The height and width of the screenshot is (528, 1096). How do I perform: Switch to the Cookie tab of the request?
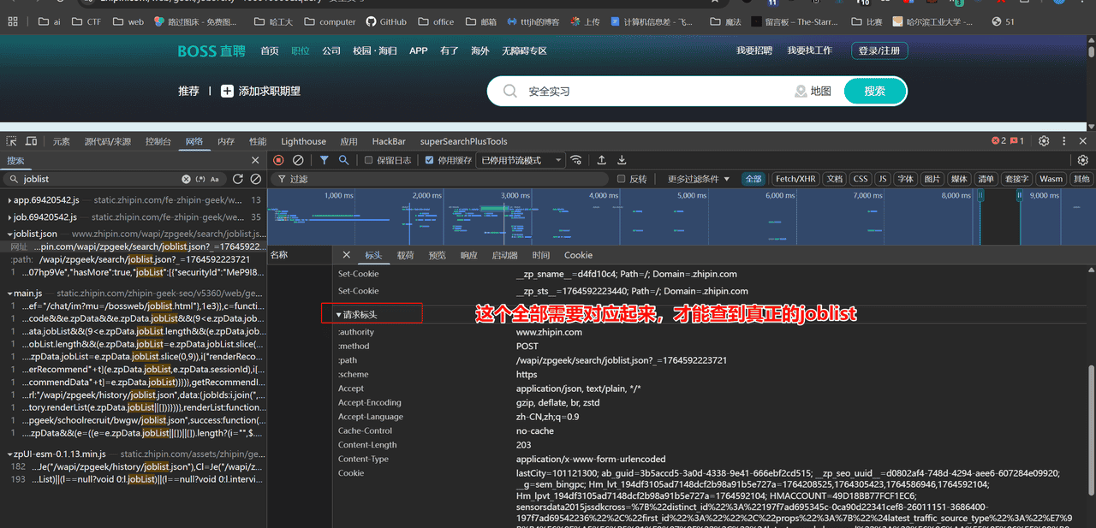click(578, 255)
